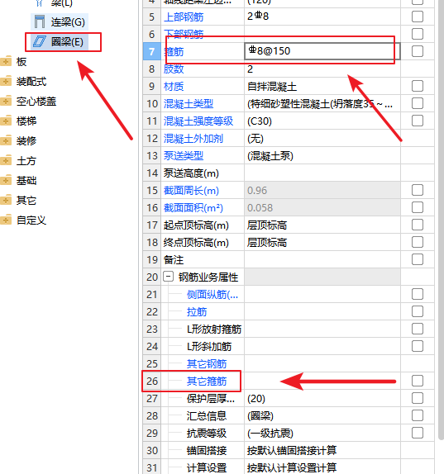Select the 按默认计算设置计算 value cell

(x=322, y=467)
